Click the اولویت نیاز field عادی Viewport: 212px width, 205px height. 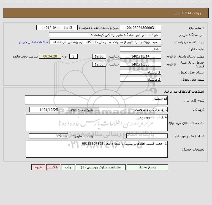click(x=140, y=49)
